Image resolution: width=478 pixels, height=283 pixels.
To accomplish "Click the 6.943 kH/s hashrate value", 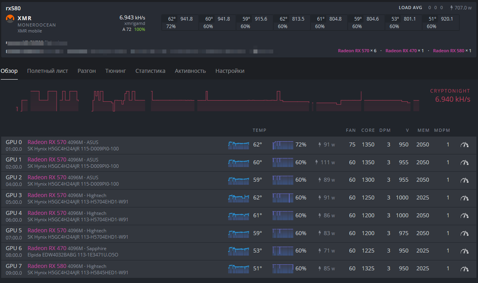I will (x=132, y=18).
